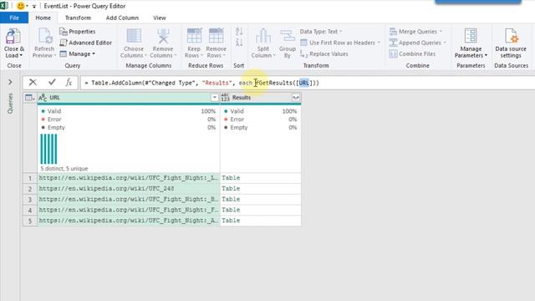Open the Split Column dropdown arrow

coord(274,55)
